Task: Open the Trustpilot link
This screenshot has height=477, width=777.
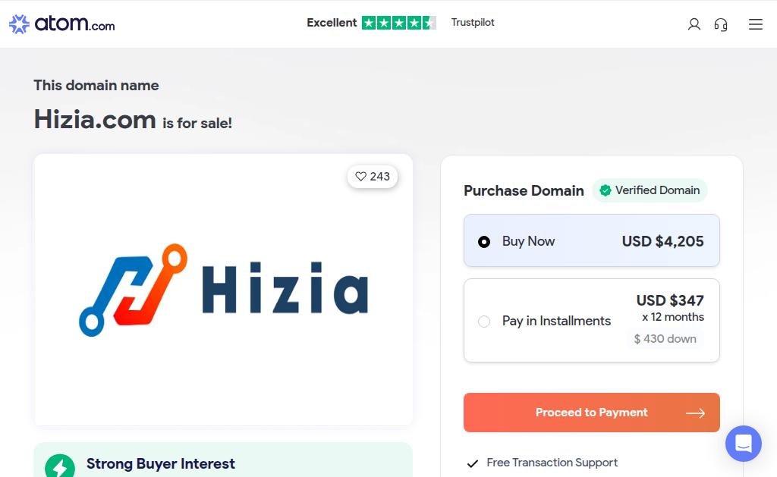Action: coord(473,22)
